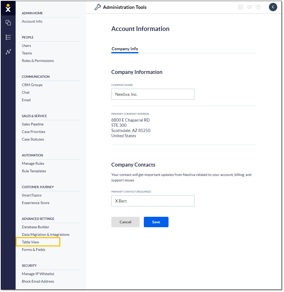Open Roles & Permissions page
284x292 pixels.
click(x=38, y=61)
